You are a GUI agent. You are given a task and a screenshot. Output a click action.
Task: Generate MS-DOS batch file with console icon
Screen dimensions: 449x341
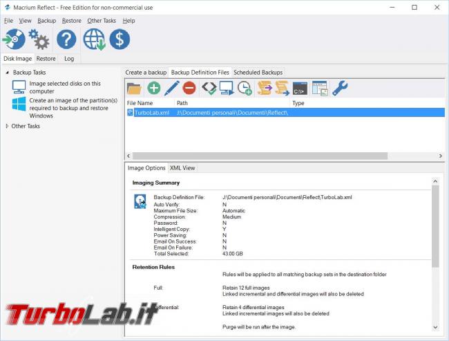[x=300, y=89]
